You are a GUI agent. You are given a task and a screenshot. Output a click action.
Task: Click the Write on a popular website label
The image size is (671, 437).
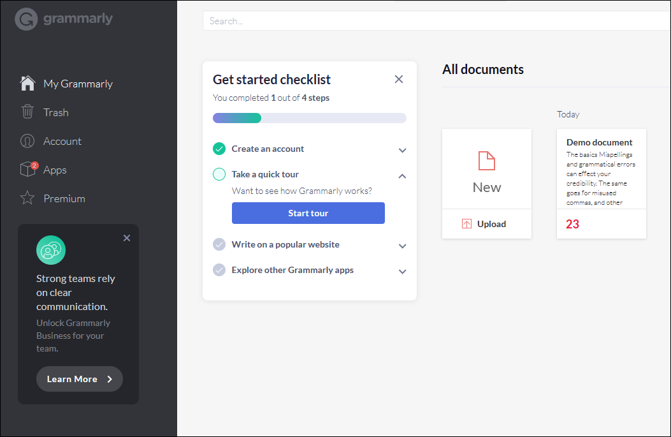285,244
